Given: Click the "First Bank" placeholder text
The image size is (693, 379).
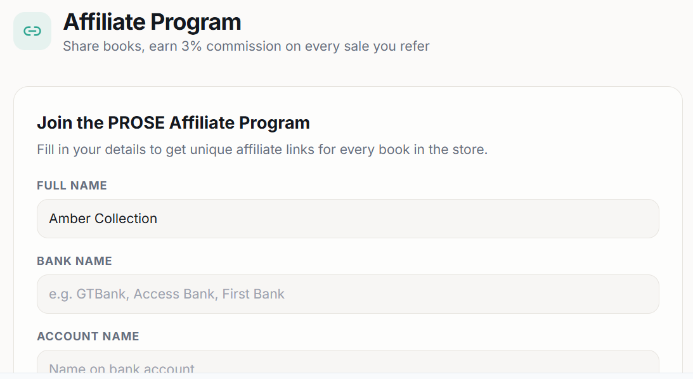Looking at the screenshot, I should [253, 294].
